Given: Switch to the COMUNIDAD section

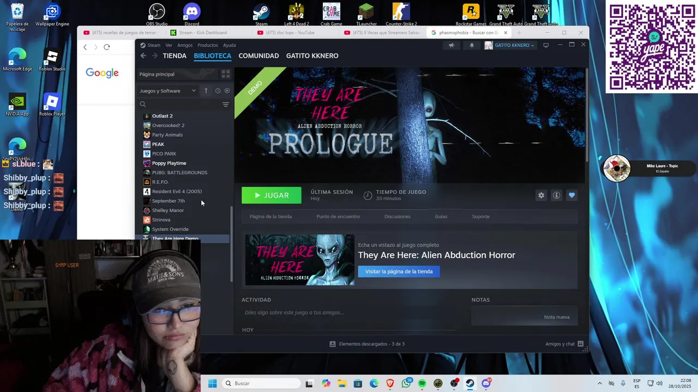Looking at the screenshot, I should 258,56.
